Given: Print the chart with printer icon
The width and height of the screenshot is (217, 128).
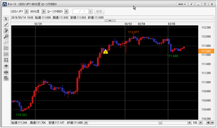Looking at the screenshot, I should click(6, 72).
